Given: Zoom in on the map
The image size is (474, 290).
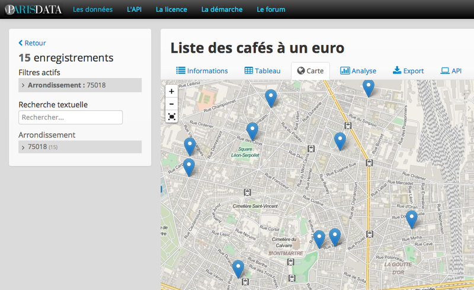Looking at the screenshot, I should 172,91.
